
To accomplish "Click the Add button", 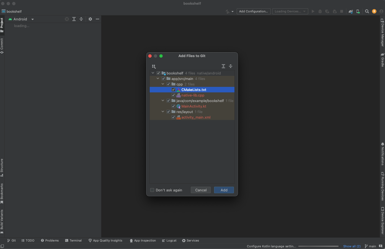I will click(224, 190).
